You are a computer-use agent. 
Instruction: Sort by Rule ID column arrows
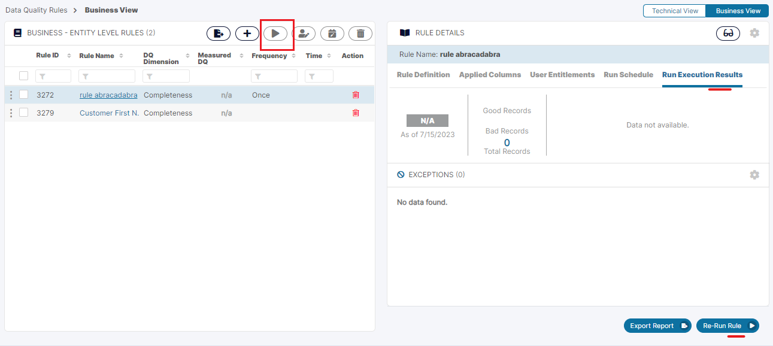(69, 56)
